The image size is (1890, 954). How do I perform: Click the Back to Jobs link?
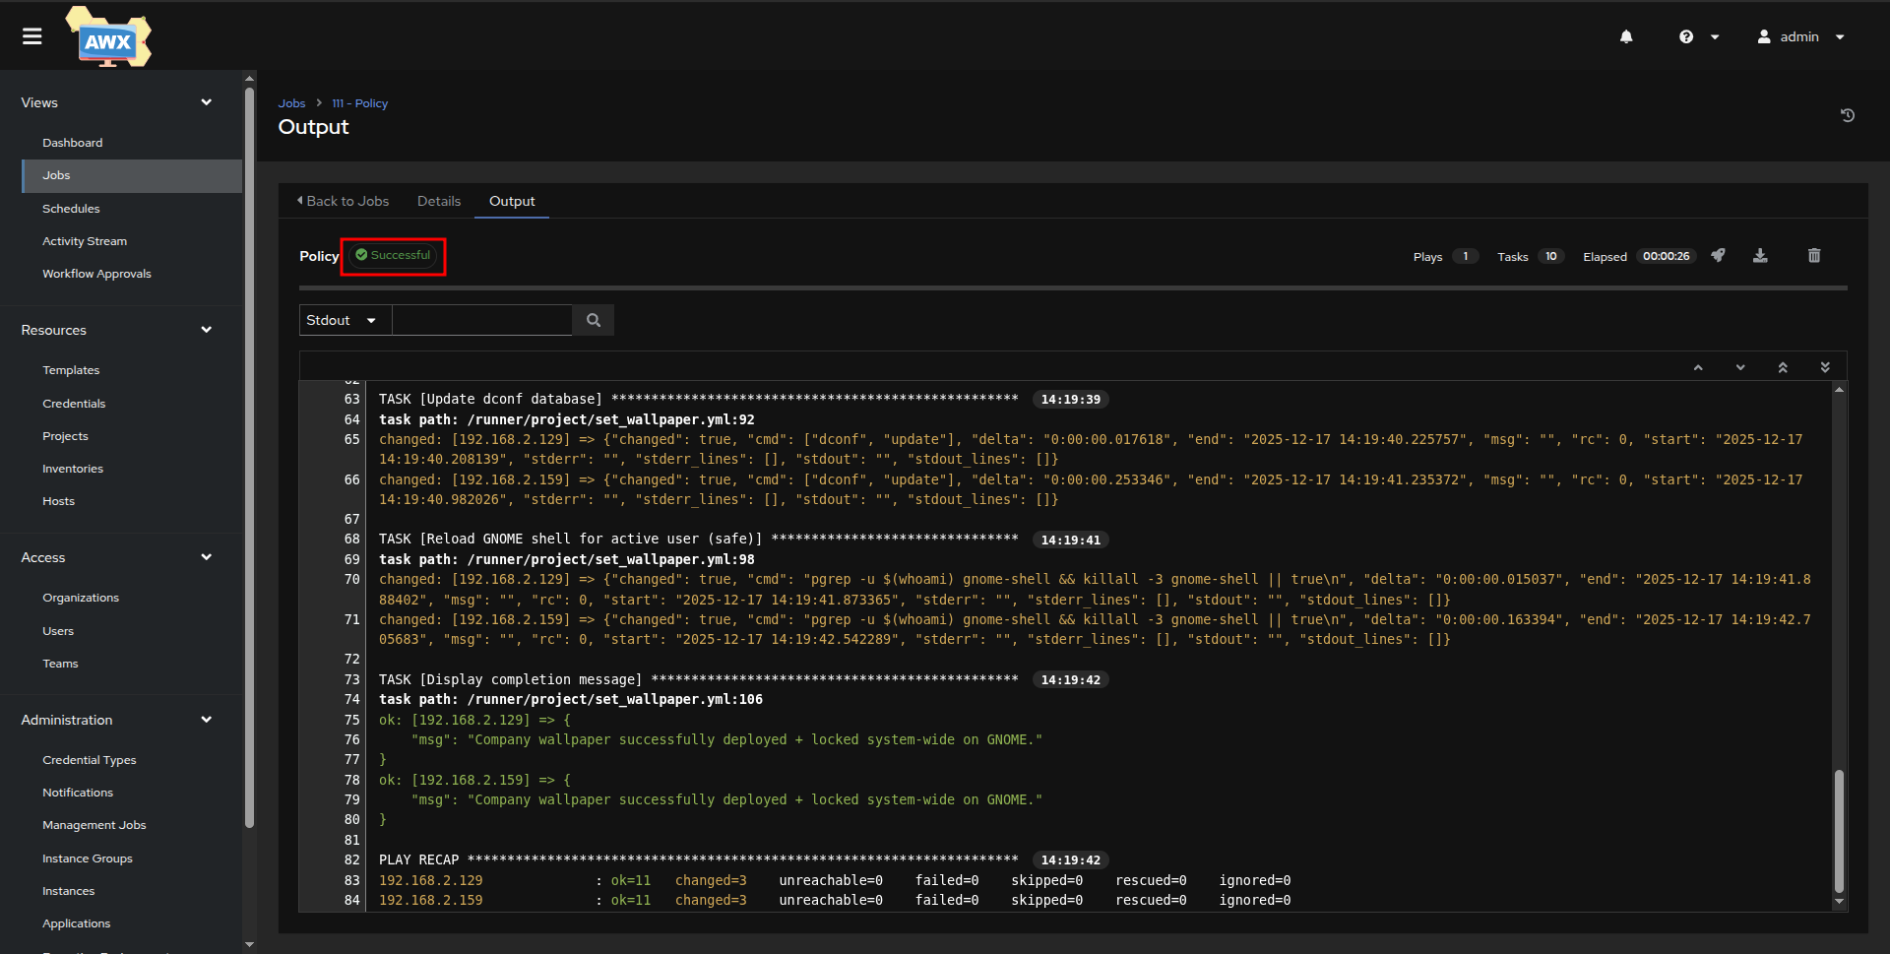click(344, 201)
